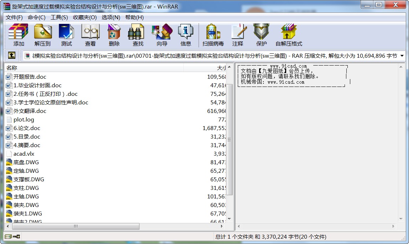
Task: Open the File (文件) menu
Action: pyautogui.click(x=14, y=17)
